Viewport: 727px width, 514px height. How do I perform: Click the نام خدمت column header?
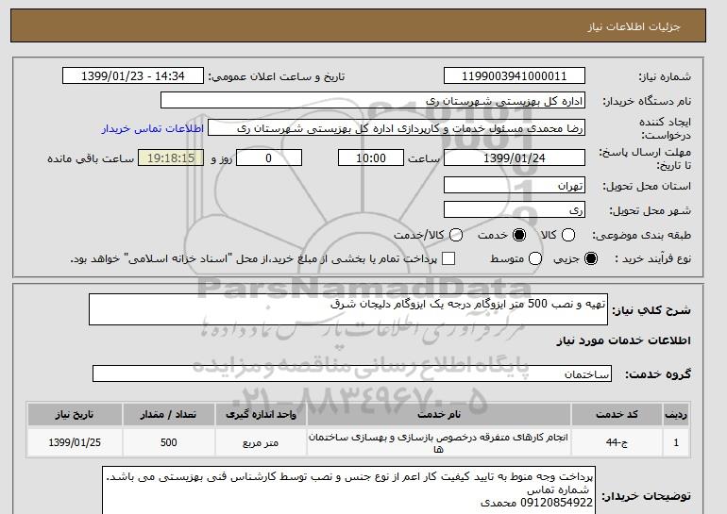click(x=439, y=414)
